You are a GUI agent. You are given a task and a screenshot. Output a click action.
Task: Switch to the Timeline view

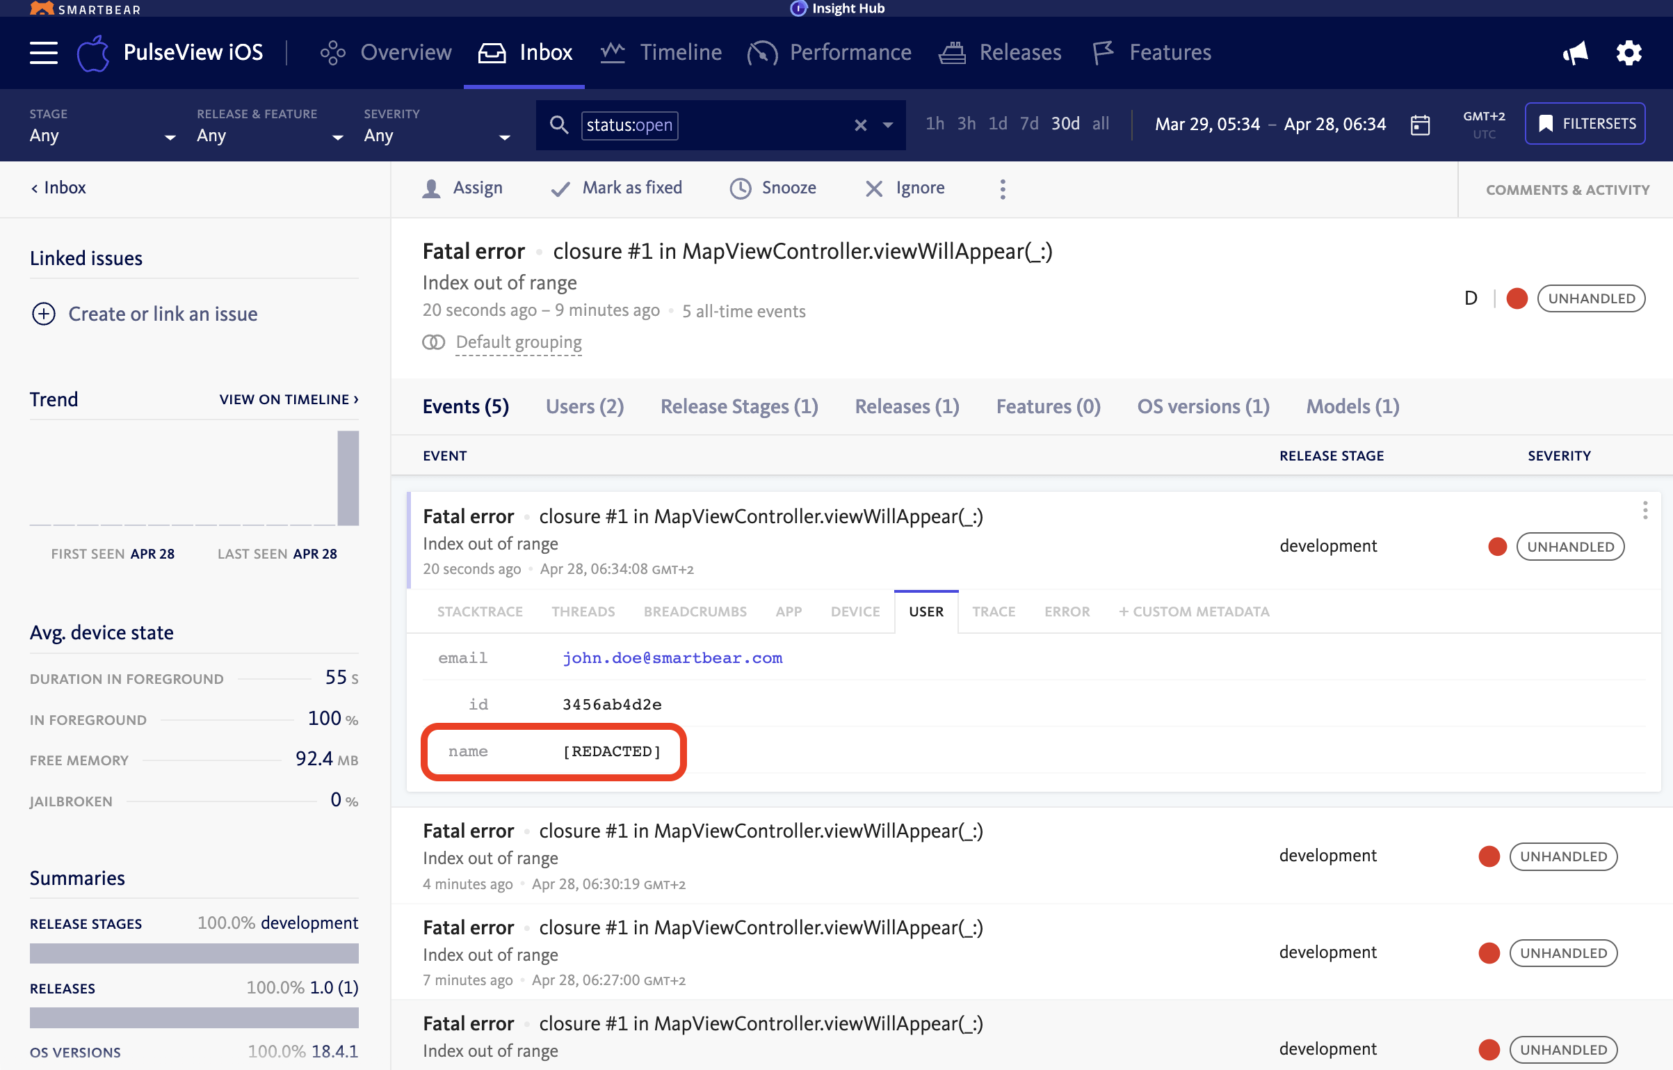pyautogui.click(x=661, y=53)
